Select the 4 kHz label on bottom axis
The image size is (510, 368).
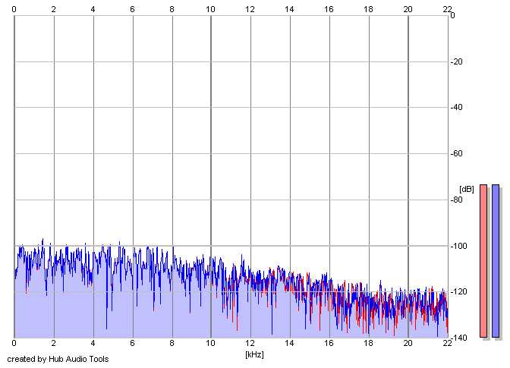(x=93, y=344)
